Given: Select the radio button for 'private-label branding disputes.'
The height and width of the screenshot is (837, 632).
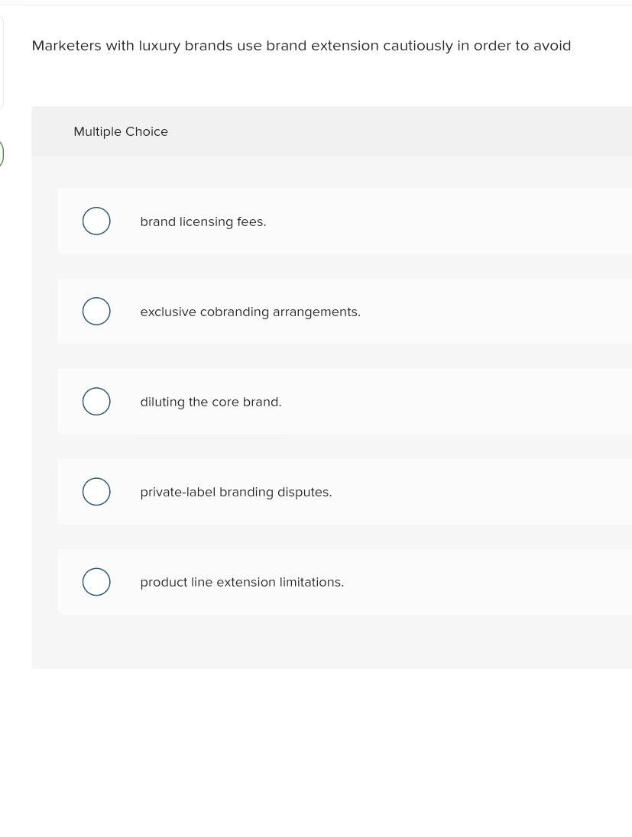Looking at the screenshot, I should 96,491.
